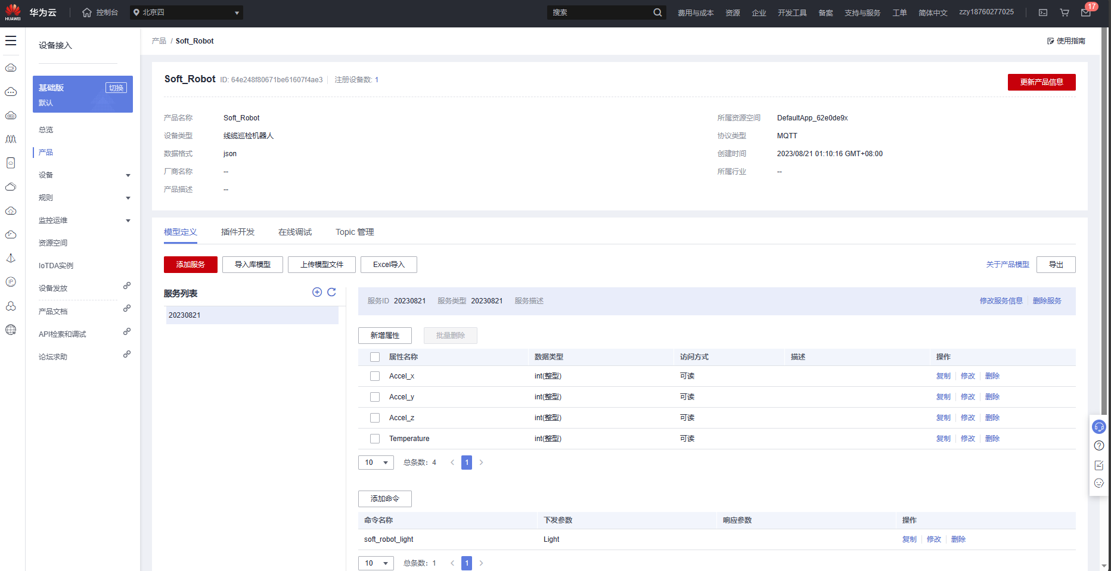Open the cloud shell terminal icon
Image resolution: width=1111 pixels, height=571 pixels.
[x=1043, y=13]
